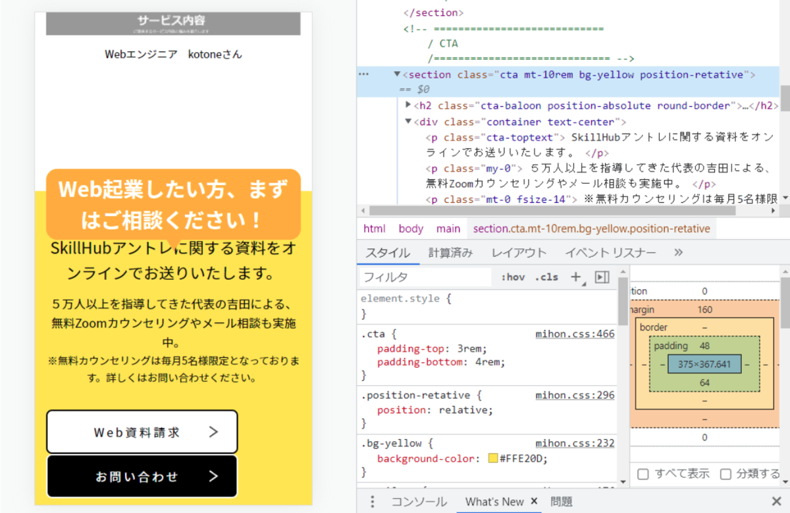The height and width of the screenshot is (513, 790).
Task: Click the padding value 64 in box model
Action: coord(704,383)
